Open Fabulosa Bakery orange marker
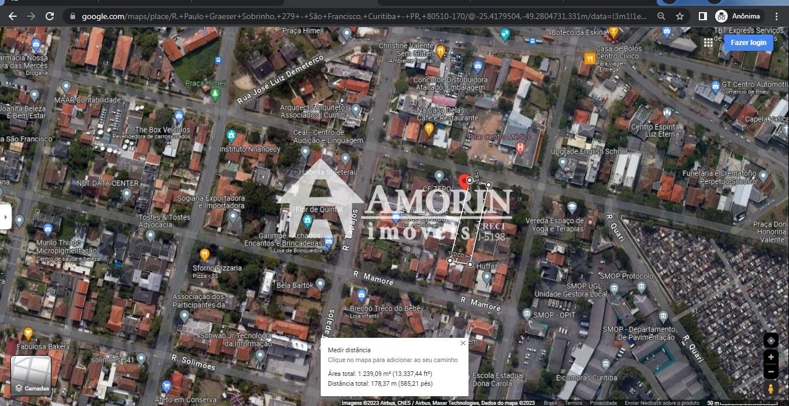This screenshot has height=406, width=789. (28, 334)
